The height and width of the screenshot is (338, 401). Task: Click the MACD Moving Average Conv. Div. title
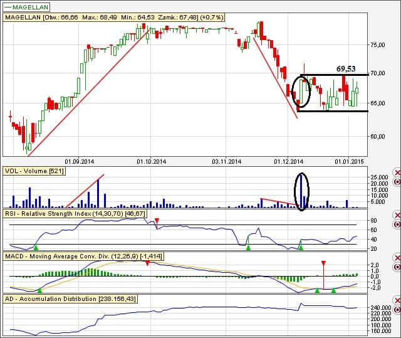[83, 256]
